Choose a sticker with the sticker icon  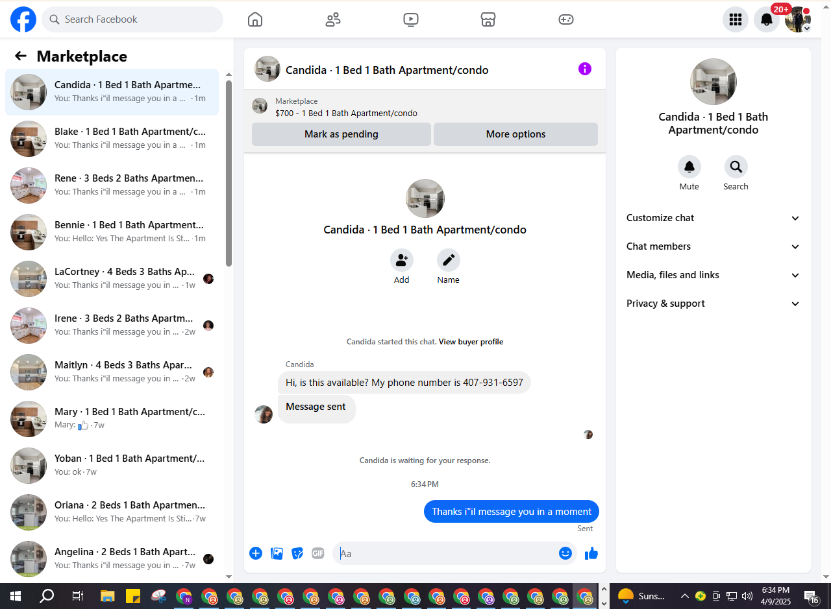point(297,553)
